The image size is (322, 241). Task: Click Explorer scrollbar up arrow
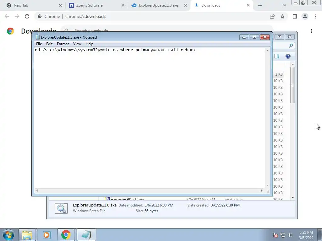point(293,64)
